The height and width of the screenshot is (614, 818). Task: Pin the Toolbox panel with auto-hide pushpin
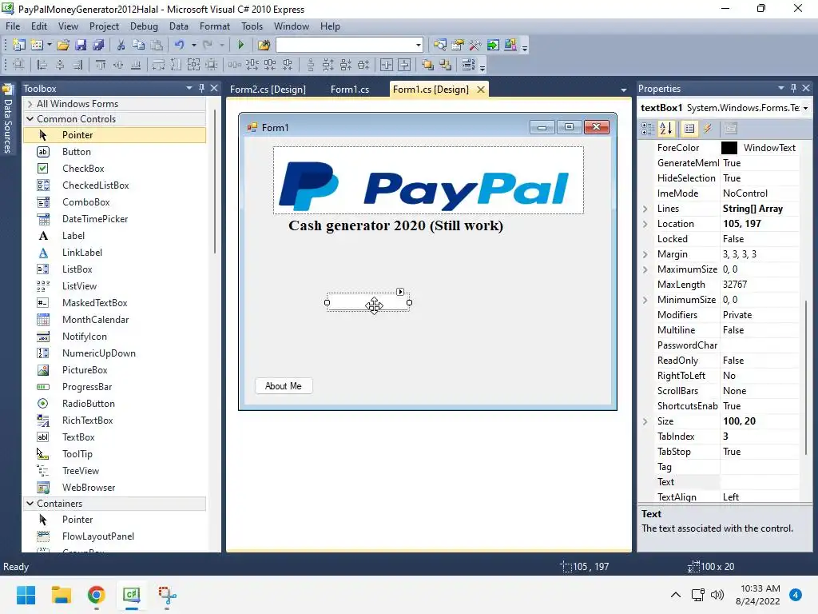[x=202, y=88]
